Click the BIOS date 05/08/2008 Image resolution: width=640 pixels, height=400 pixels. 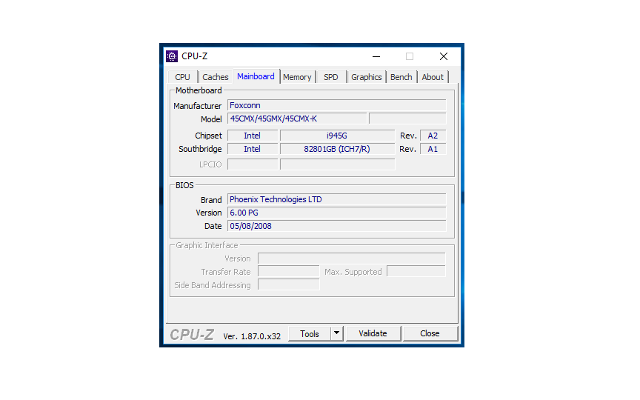[337, 226]
